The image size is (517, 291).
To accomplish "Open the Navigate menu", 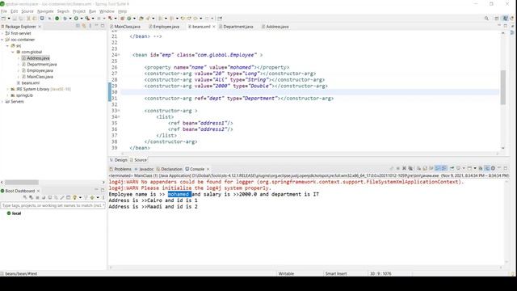I will [x=45, y=11].
